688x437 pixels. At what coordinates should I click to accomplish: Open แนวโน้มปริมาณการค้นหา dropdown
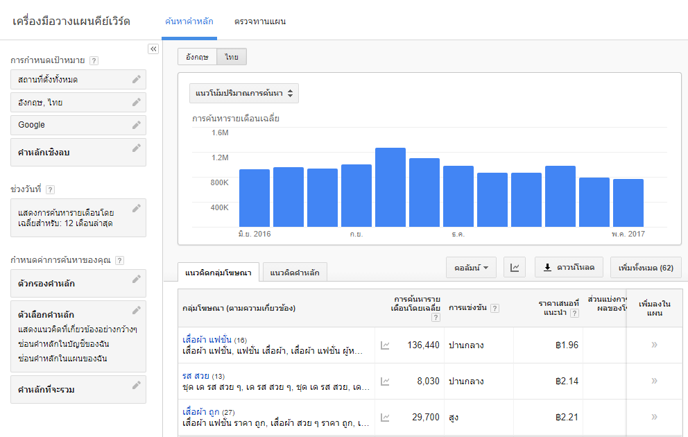[244, 93]
